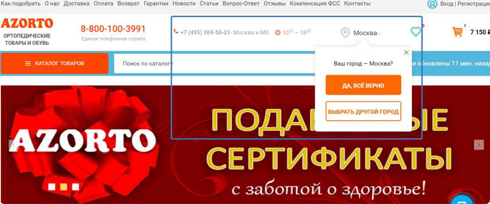
Task: Open Статьи page
Action: [x=209, y=4]
